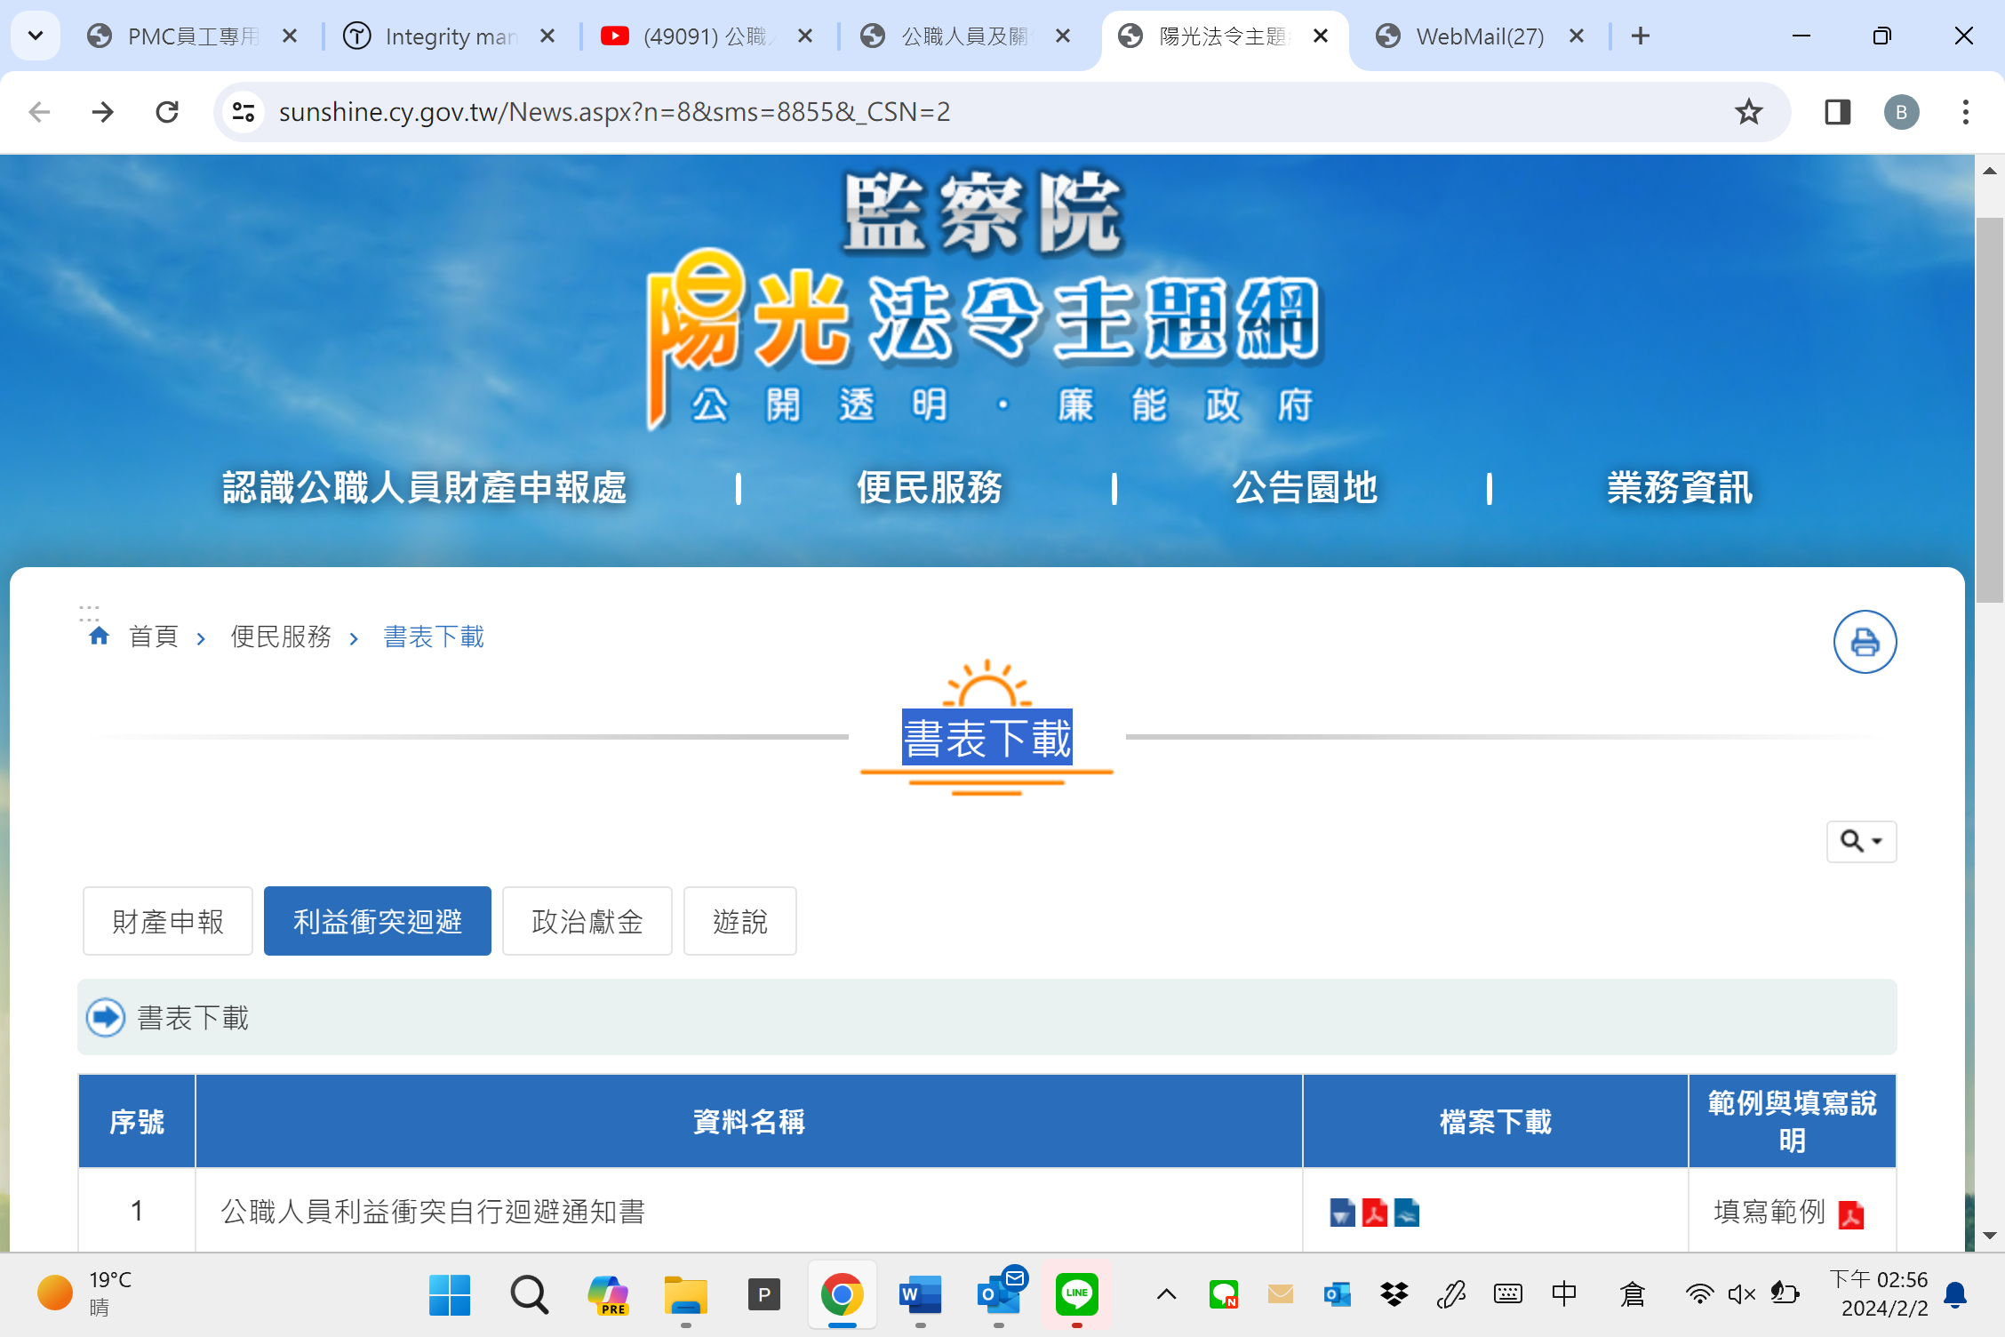The width and height of the screenshot is (2005, 1337).
Task: Download the ODT file for row 1
Action: [1406, 1213]
